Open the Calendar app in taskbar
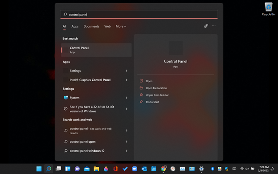Screen dimensions: 278x174 click(154, 169)
